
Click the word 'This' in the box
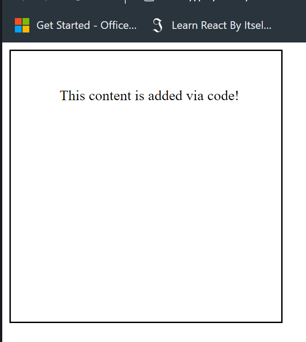click(72, 96)
